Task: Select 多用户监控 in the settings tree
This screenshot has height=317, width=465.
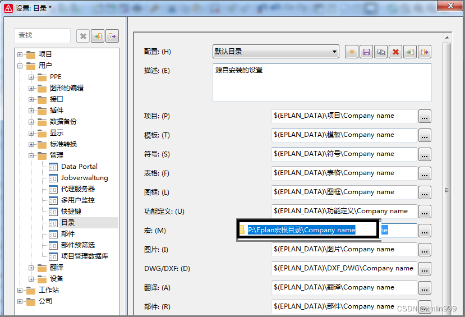Action: pos(78,200)
